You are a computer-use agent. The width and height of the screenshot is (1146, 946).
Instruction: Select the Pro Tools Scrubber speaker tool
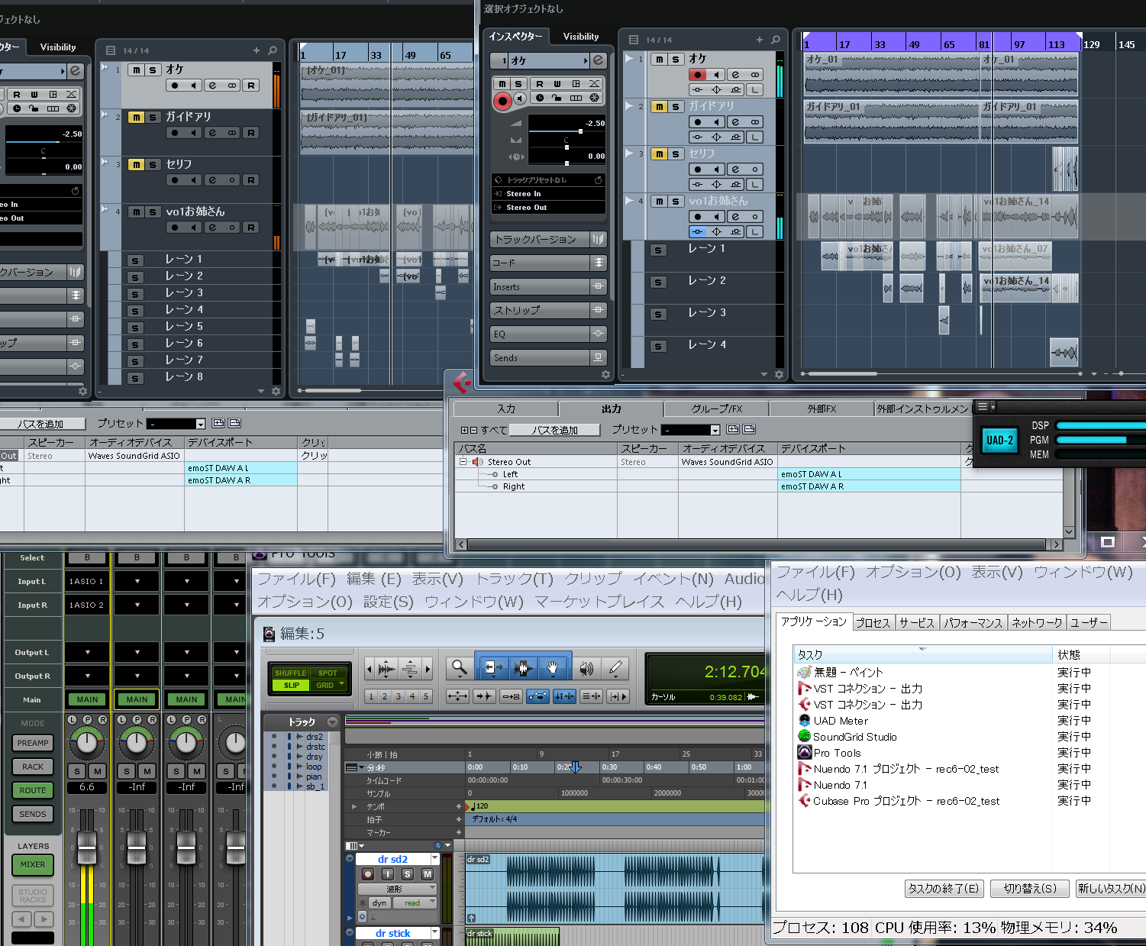click(x=586, y=669)
